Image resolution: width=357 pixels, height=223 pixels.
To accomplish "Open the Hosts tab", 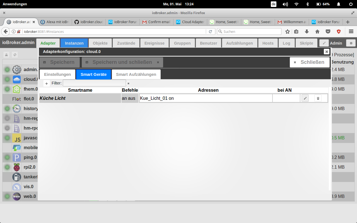I will pos(268,43).
